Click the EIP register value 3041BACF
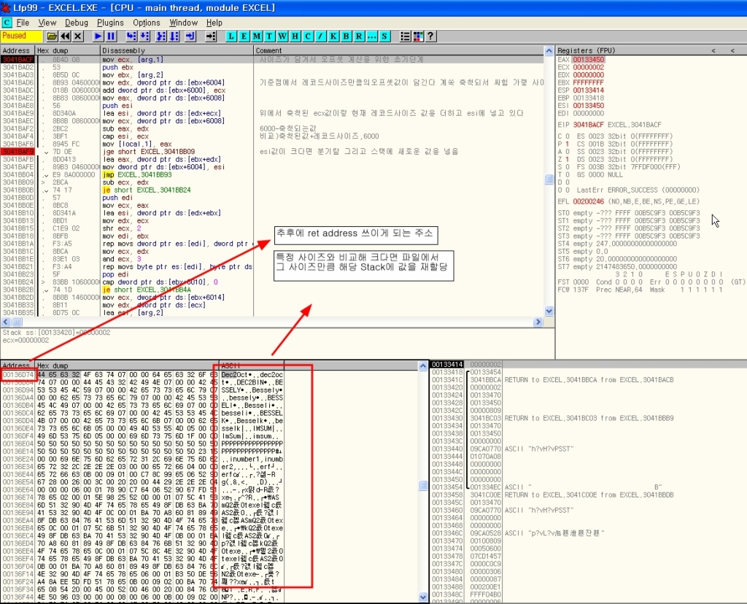The height and width of the screenshot is (604, 747). tap(589, 124)
